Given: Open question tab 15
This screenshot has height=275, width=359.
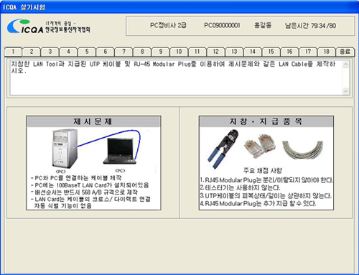Looking at the screenshot, I should pos(271,52).
